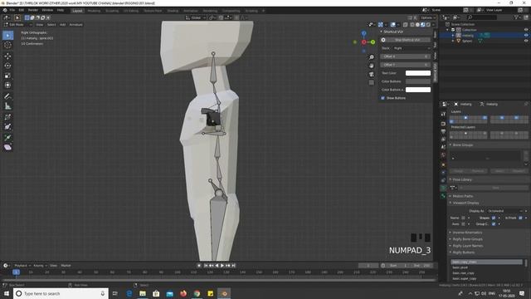Click the red X axis on navigation gizmo
531x299 pixels.
coord(363,42)
